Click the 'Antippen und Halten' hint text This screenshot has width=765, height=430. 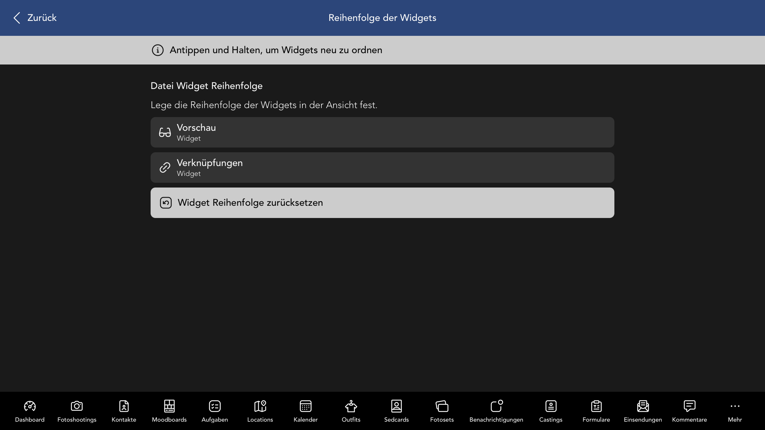[276, 50]
